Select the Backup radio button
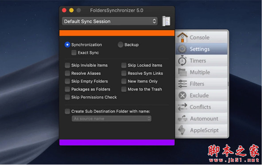 point(120,45)
